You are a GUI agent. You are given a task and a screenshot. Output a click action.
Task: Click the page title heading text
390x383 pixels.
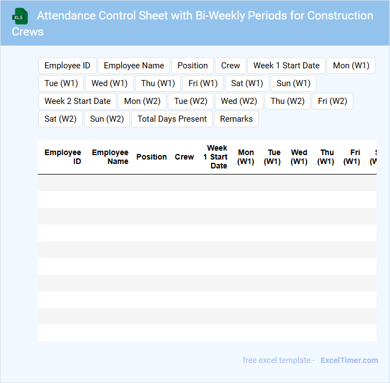tap(204, 16)
